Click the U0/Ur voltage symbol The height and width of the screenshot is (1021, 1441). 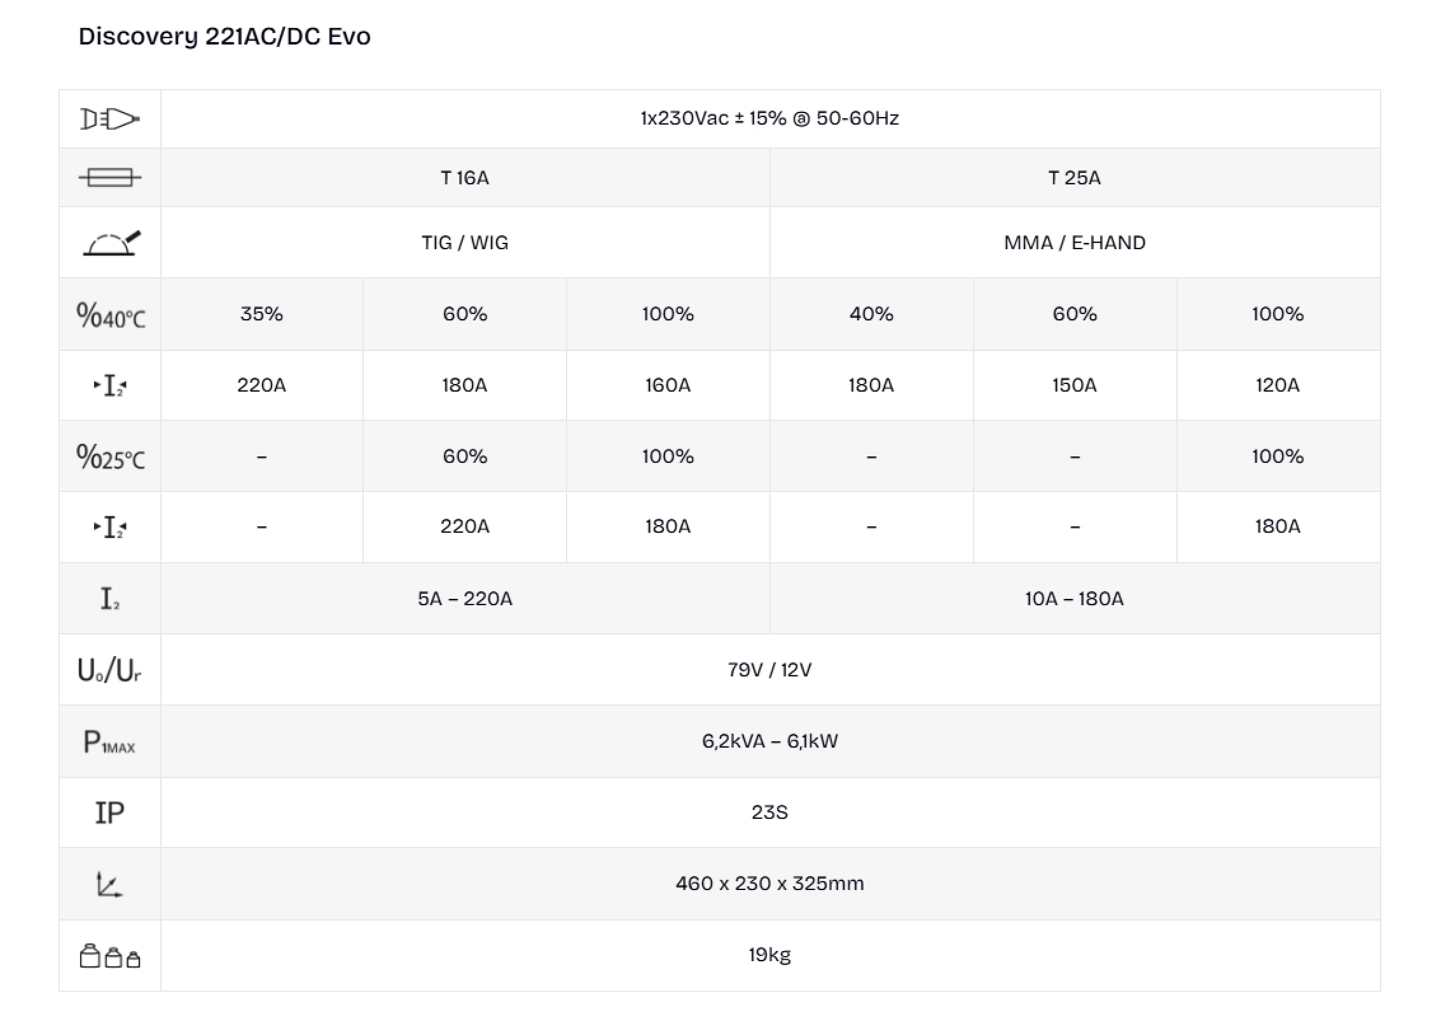[x=109, y=670]
